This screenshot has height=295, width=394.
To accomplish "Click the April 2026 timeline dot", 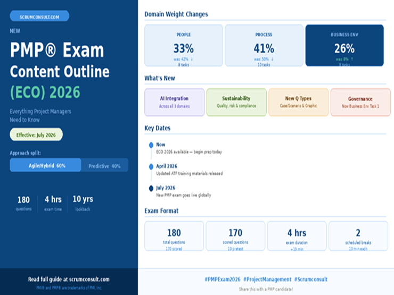I will coord(151,166).
